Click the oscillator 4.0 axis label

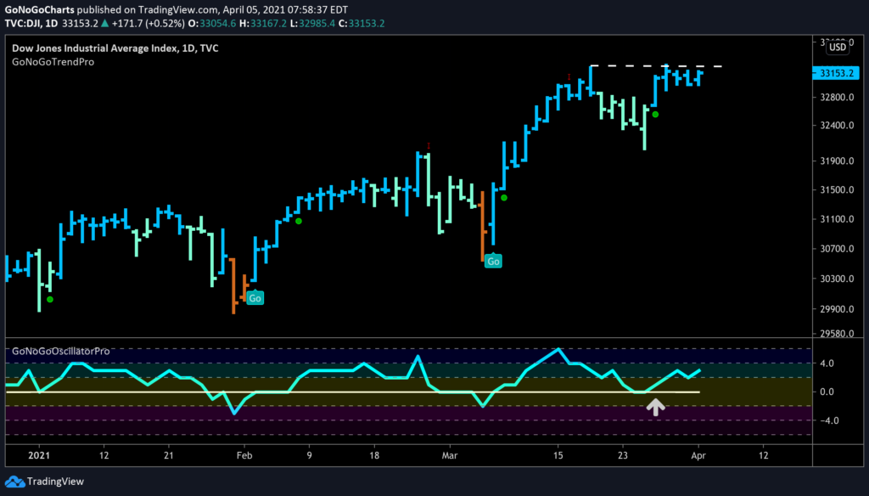(827, 364)
